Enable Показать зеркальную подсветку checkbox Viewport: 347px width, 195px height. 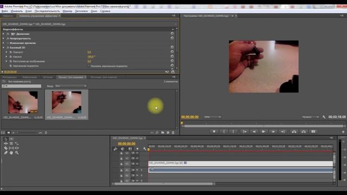coord(89,66)
